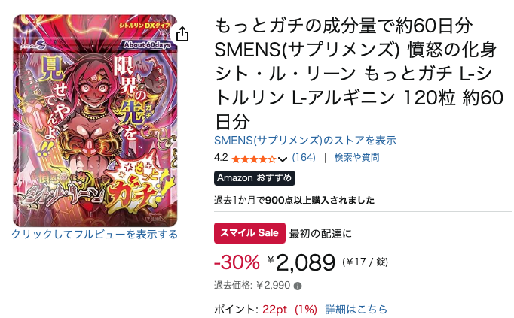Click the 22pt points value
Image resolution: width=514 pixels, height=318 pixels.
(x=274, y=310)
